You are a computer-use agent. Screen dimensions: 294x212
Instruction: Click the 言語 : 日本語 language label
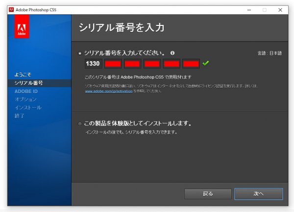[x=269, y=53]
